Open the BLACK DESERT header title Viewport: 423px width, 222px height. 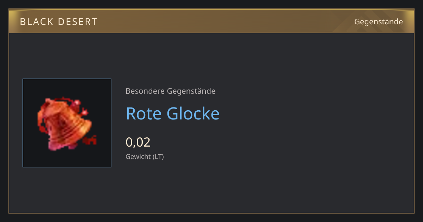tap(59, 22)
